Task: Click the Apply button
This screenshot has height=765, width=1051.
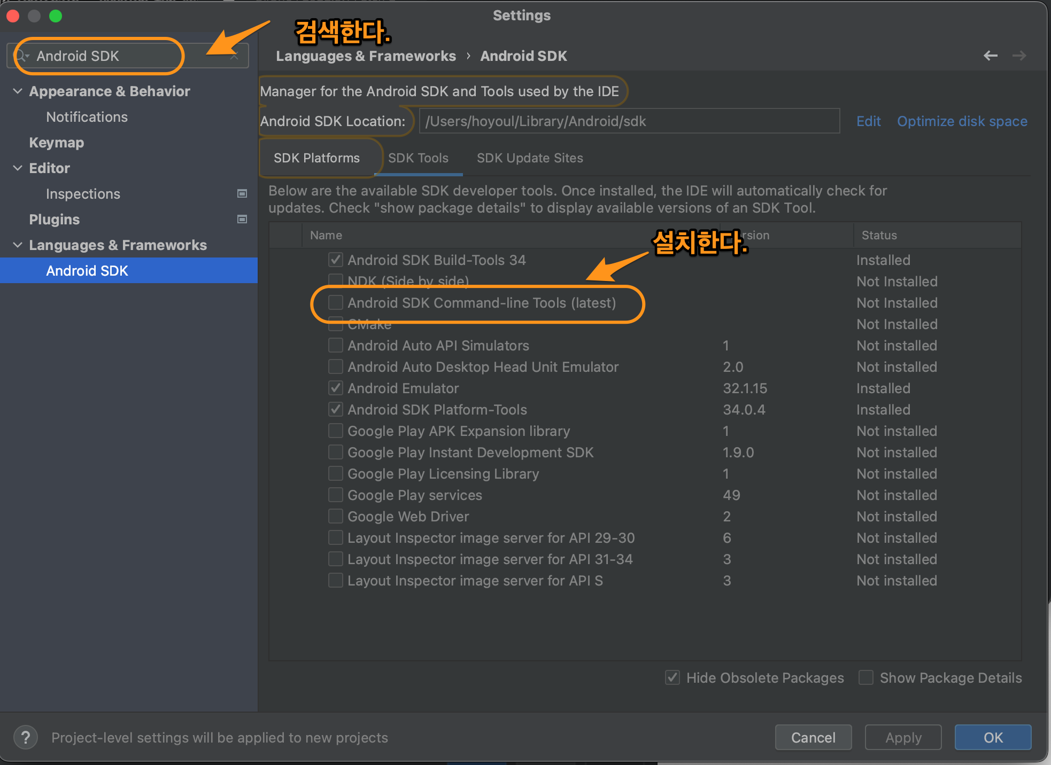Action: tap(903, 737)
